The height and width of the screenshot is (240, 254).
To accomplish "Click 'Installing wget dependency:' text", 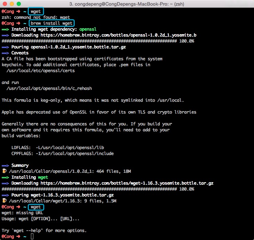I will [x=44, y=29].
